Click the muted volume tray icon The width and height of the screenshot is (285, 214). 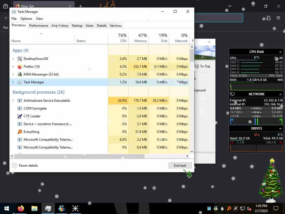(x=249, y=208)
